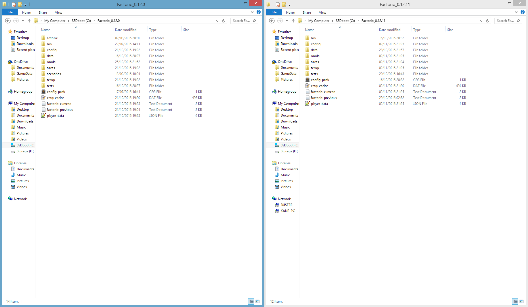Click SSDboot (C:) breadcrumb in the Factorio_0.12.0 address bar

(x=81, y=21)
